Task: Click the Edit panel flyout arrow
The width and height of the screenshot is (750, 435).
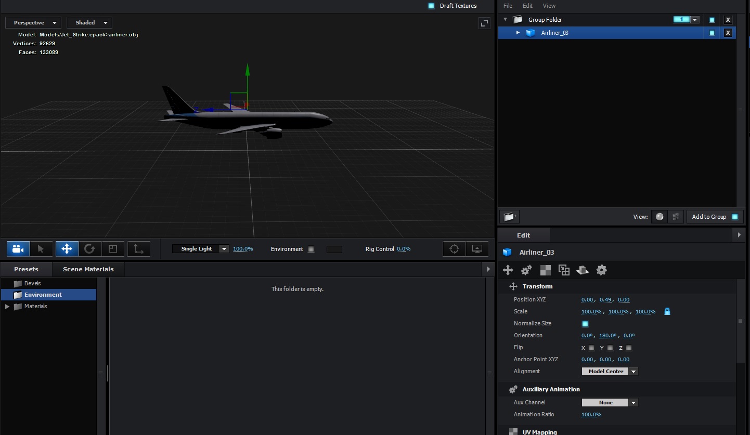Action: 739,235
